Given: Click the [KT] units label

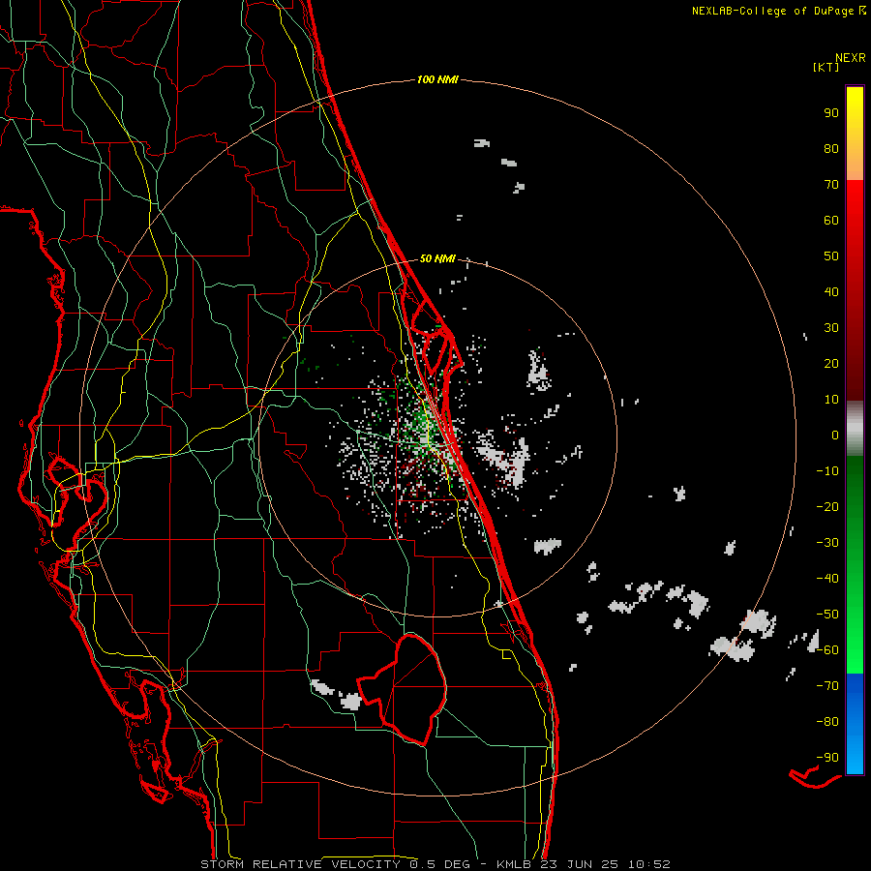Looking at the screenshot, I should [x=826, y=67].
